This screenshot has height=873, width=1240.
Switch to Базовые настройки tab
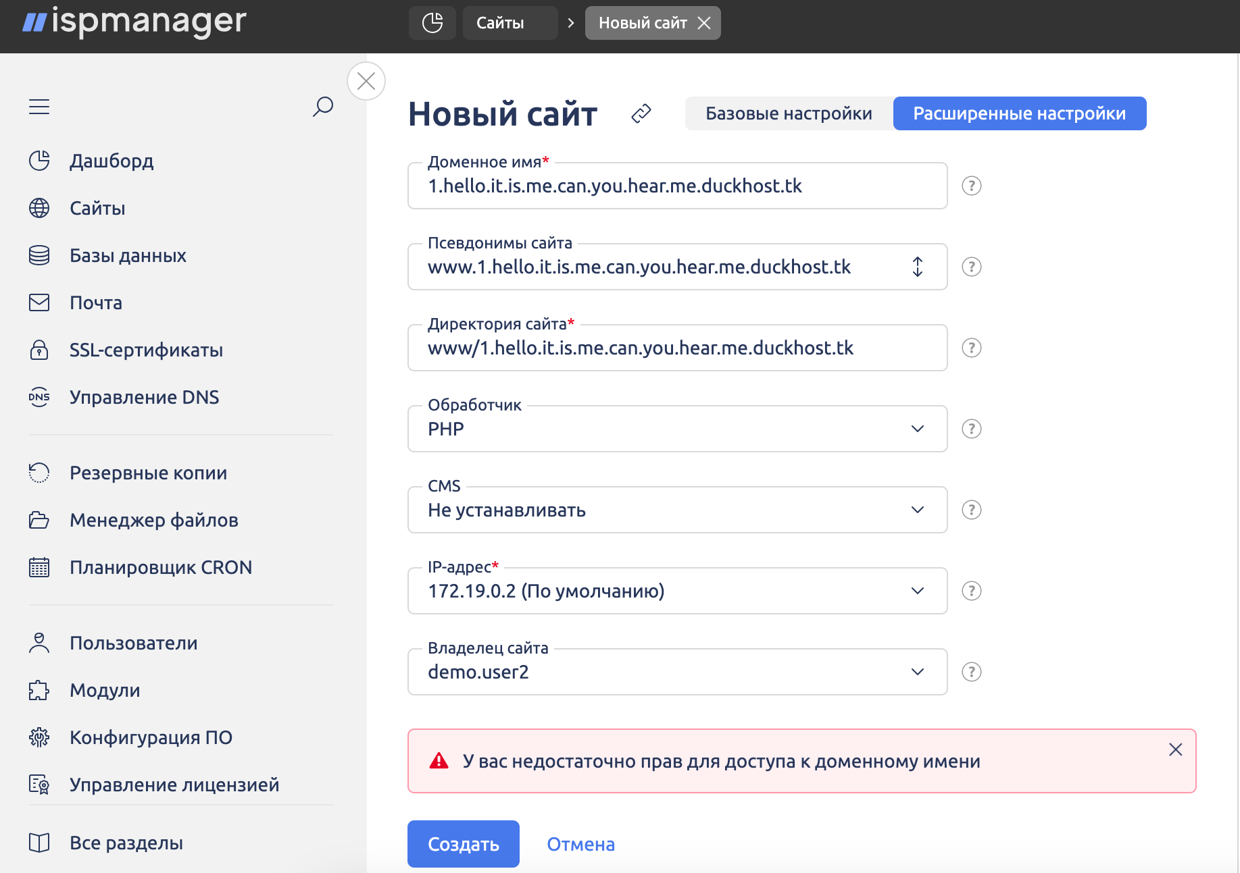pyautogui.click(x=789, y=113)
